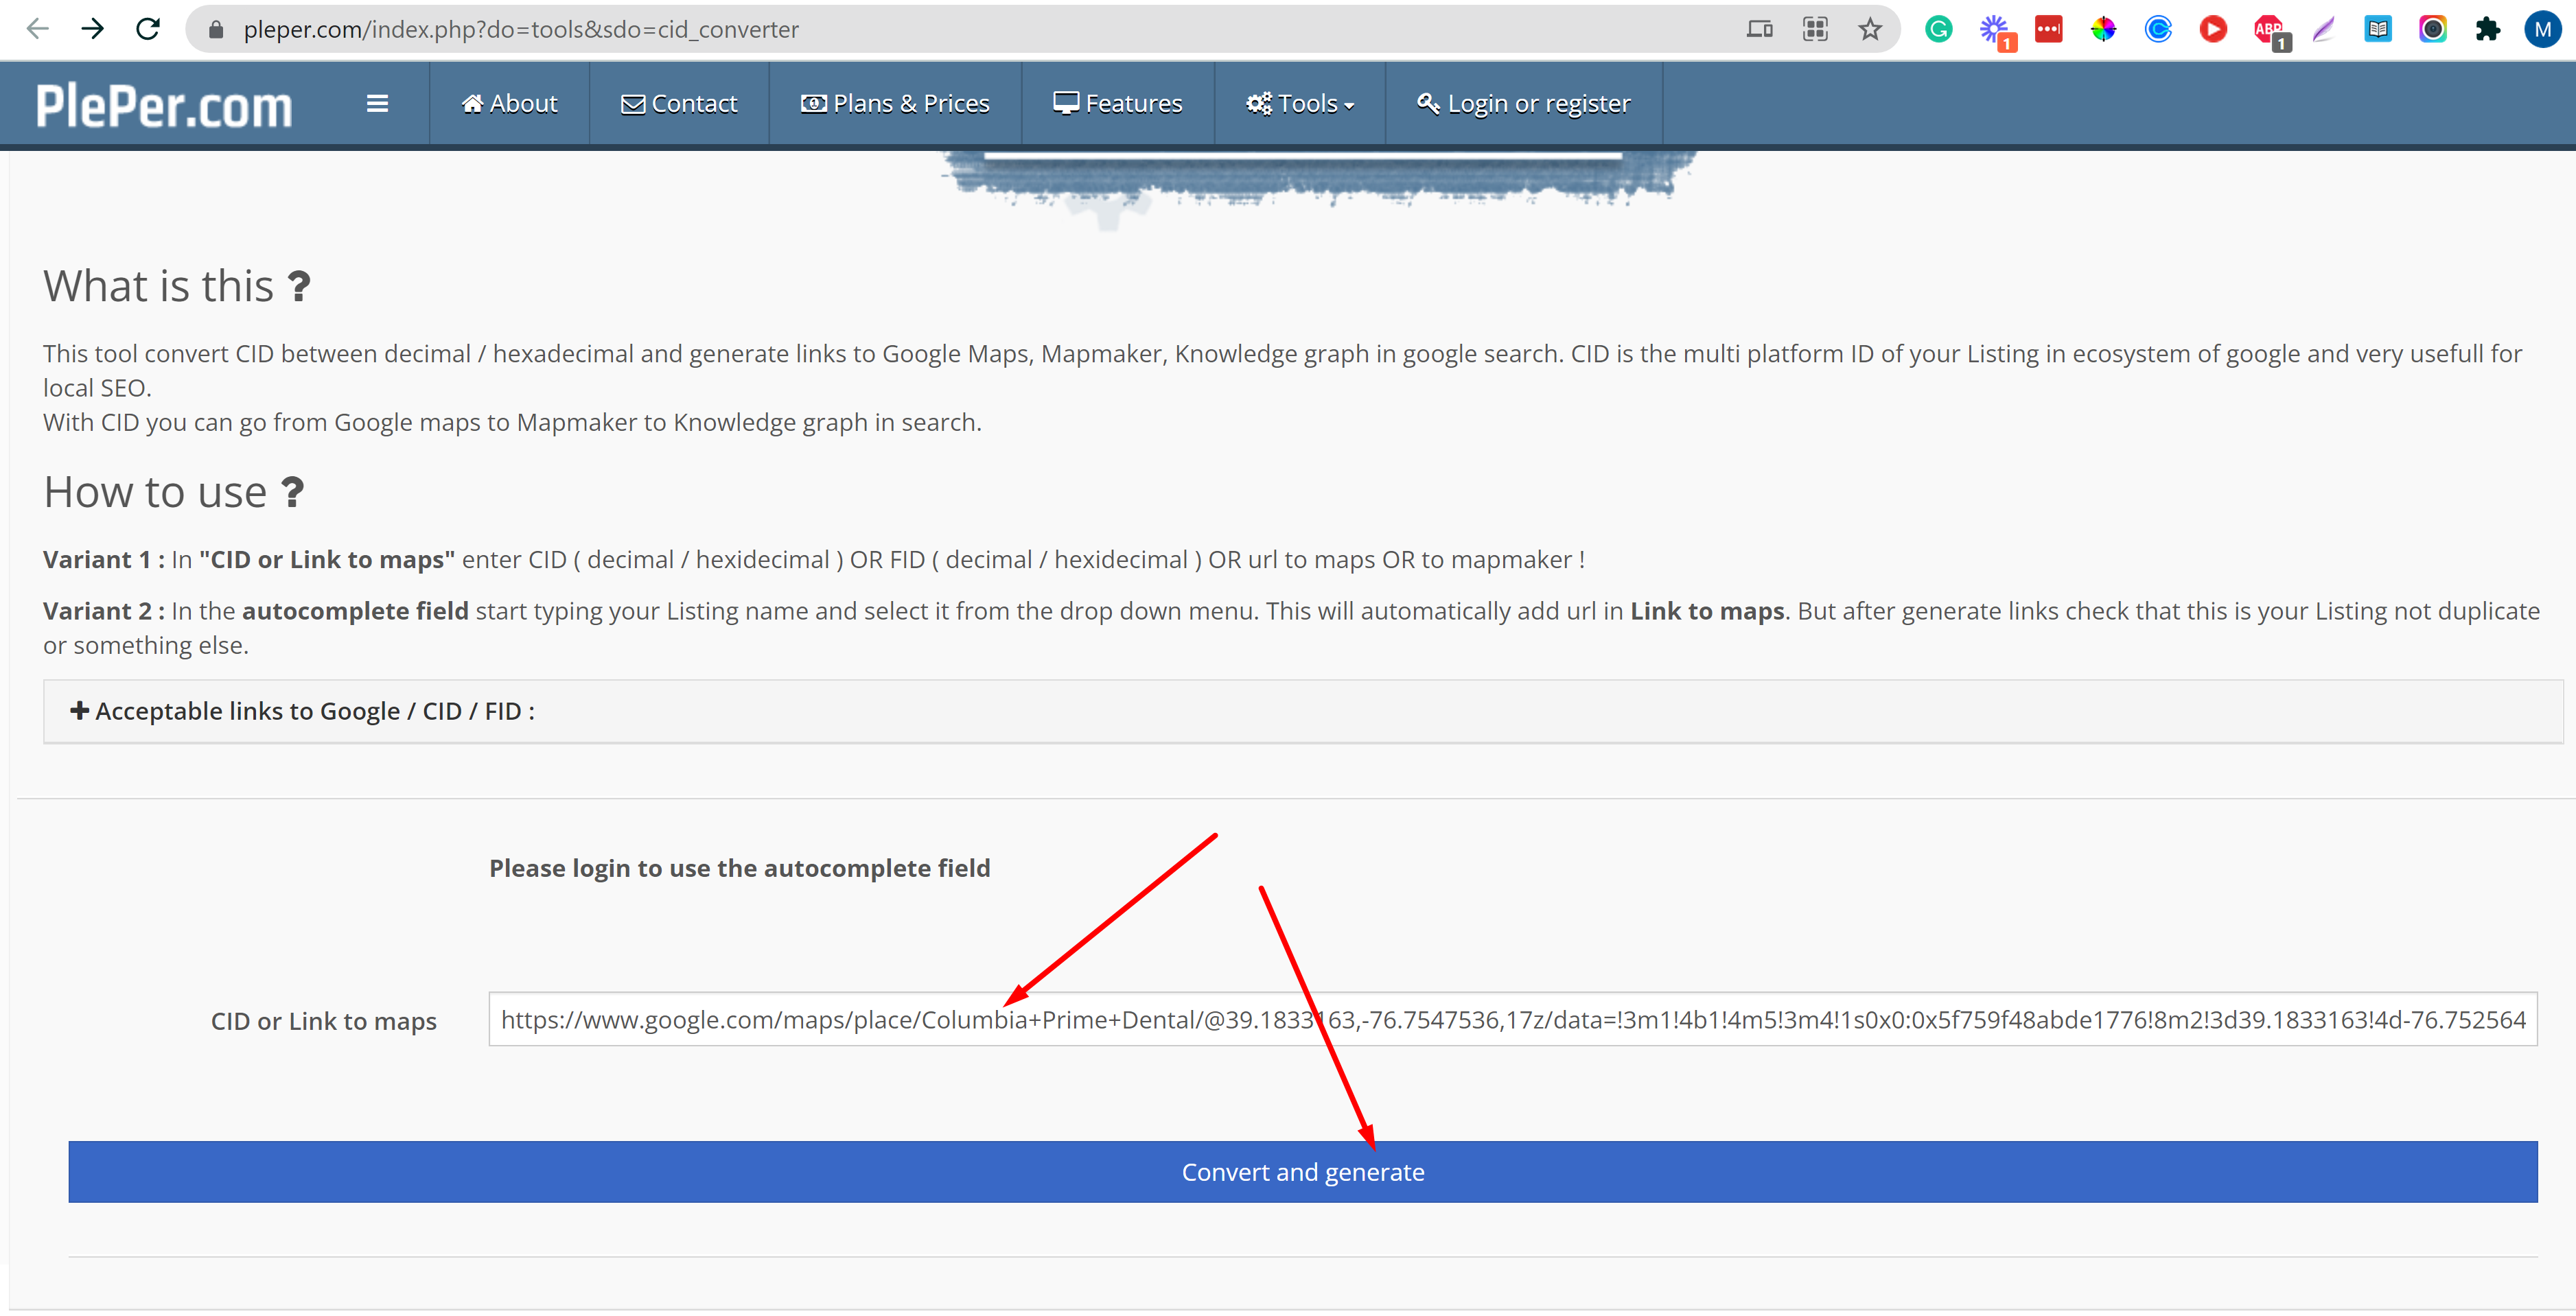Click the browser forward arrow
The width and height of the screenshot is (2576, 1316).
92,29
